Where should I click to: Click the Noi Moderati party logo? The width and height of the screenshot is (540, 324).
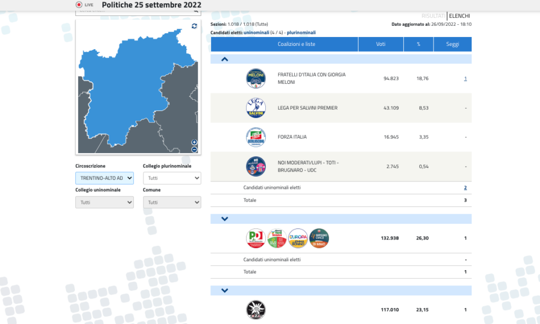click(256, 166)
